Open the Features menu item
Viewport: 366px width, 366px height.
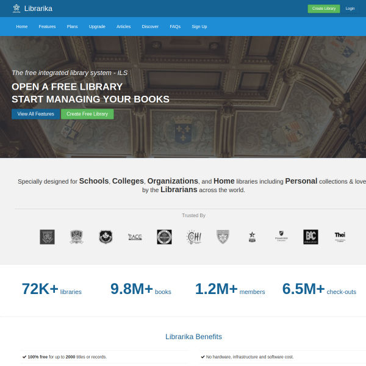point(47,27)
